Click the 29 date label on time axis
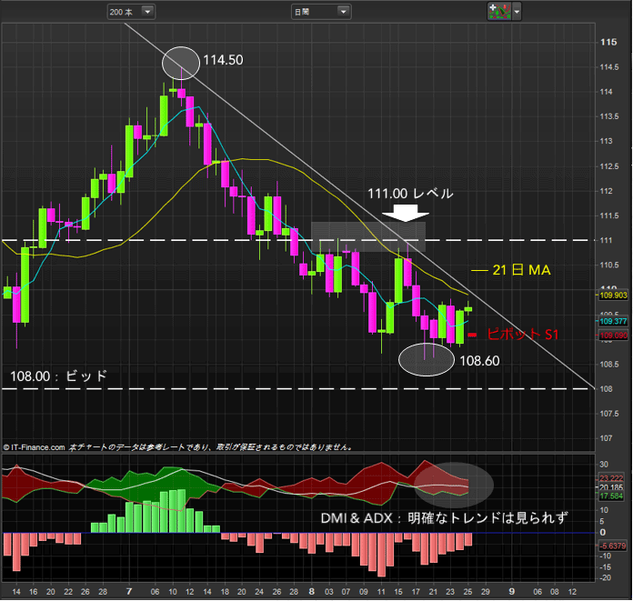The image size is (633, 601). point(486,592)
